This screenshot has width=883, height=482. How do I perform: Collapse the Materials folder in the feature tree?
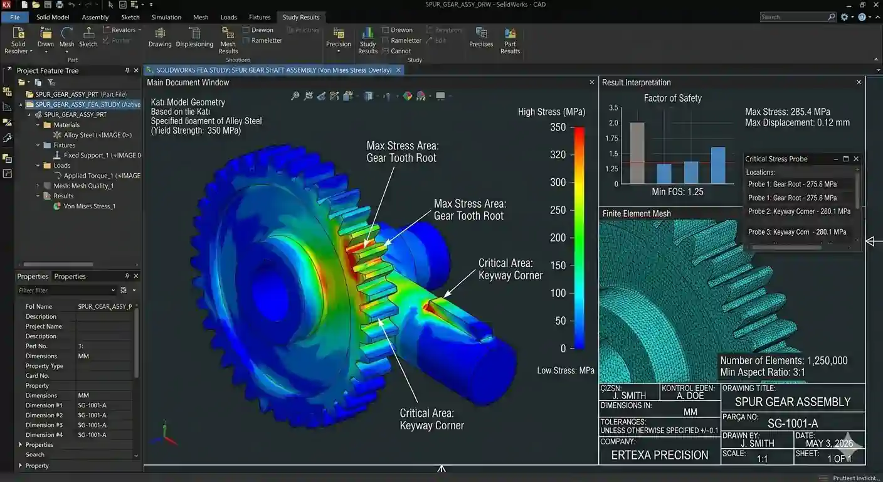(x=39, y=125)
